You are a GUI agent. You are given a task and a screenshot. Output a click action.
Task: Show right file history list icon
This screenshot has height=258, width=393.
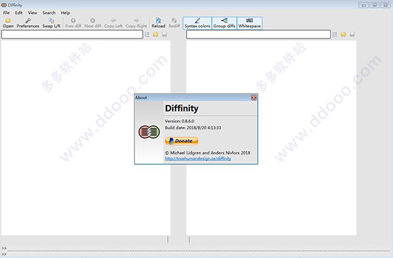click(x=335, y=34)
